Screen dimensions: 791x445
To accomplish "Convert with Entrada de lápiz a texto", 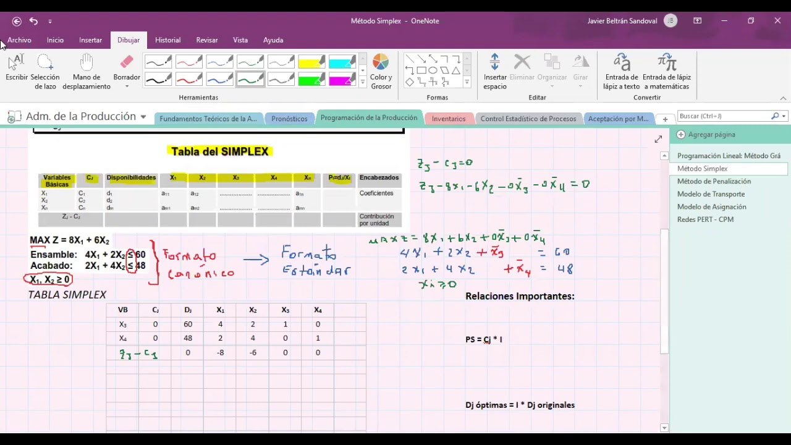I will point(622,72).
